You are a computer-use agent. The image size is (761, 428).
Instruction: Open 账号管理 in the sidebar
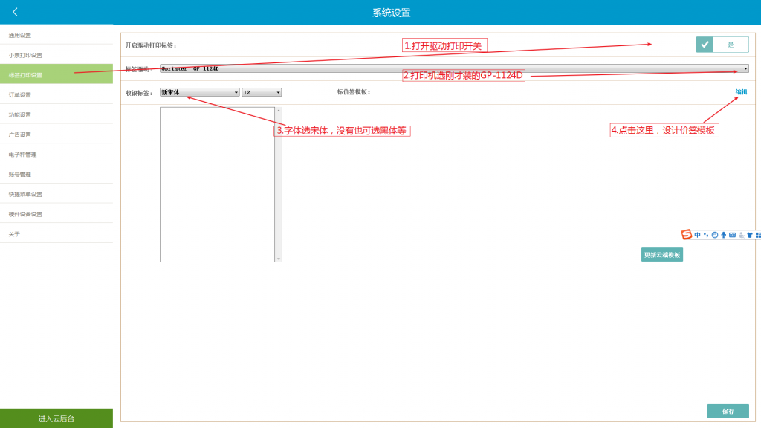pos(56,174)
